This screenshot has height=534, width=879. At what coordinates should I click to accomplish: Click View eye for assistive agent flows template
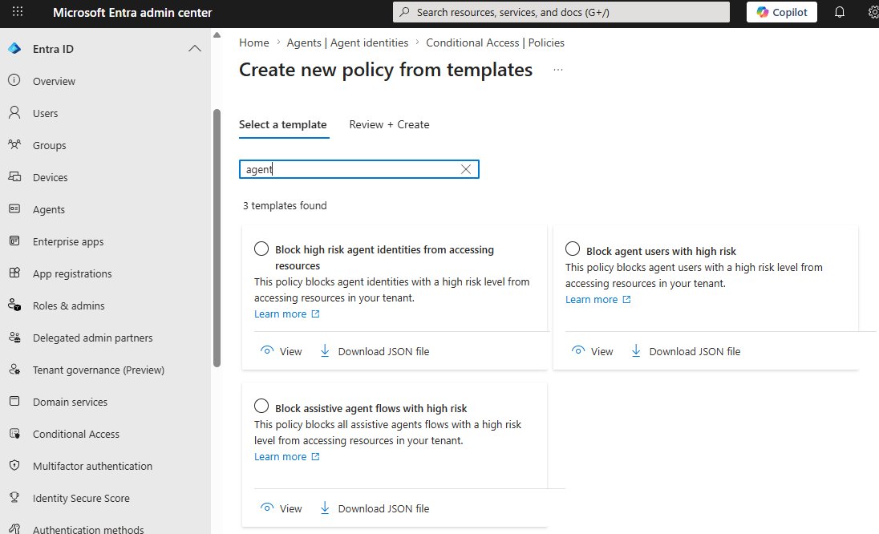point(267,507)
